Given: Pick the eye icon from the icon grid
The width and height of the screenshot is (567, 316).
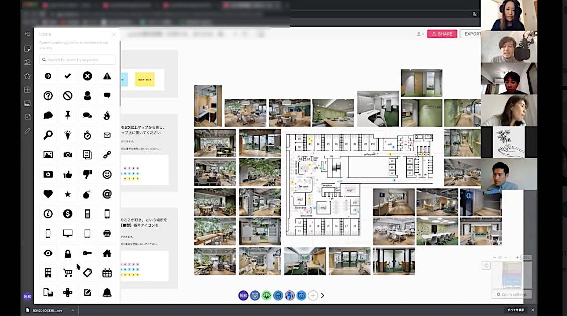Looking at the screenshot, I should [48, 253].
